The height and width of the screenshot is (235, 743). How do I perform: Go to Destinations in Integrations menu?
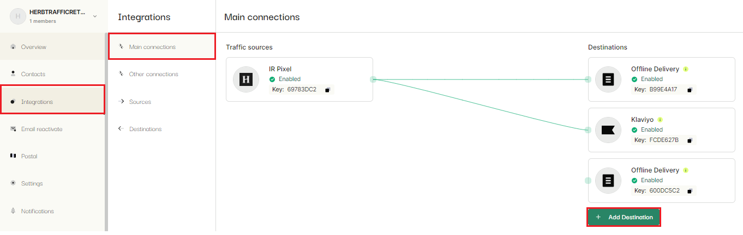coord(145,129)
